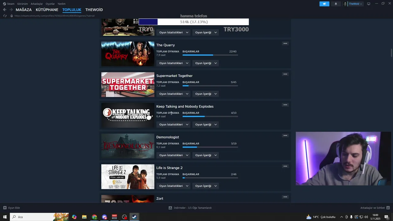Click the microphone icon in system tray
This screenshot has width=393, height=221.
point(351,217)
